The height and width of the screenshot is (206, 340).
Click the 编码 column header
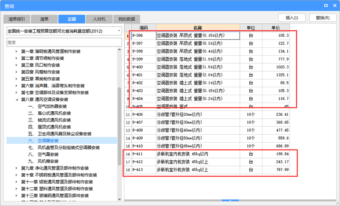[x=143, y=28]
